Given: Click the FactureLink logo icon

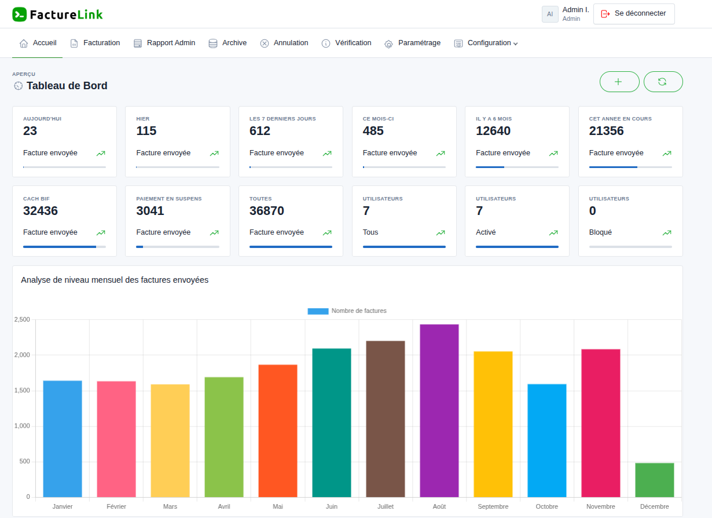Looking at the screenshot, I should (x=19, y=14).
